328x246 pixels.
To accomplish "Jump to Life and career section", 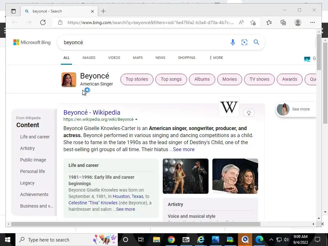I will [x=35, y=137].
